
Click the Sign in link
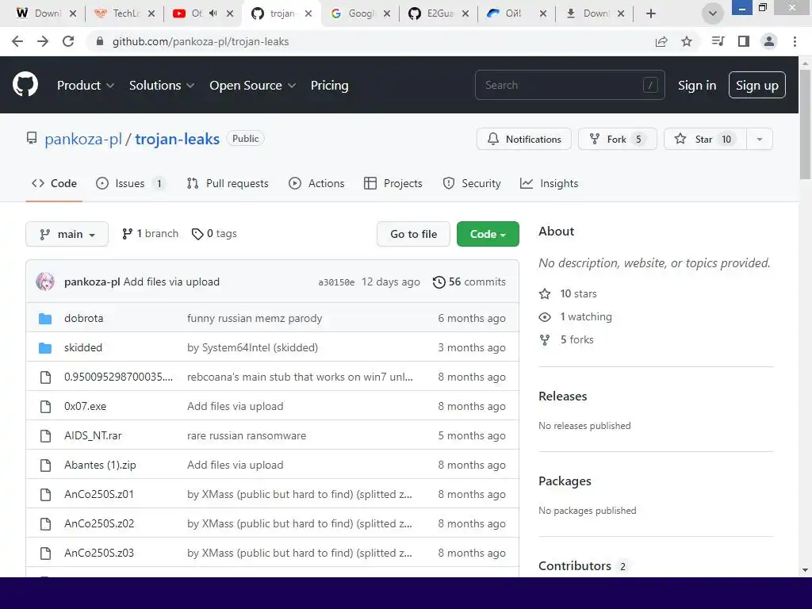[x=697, y=86]
